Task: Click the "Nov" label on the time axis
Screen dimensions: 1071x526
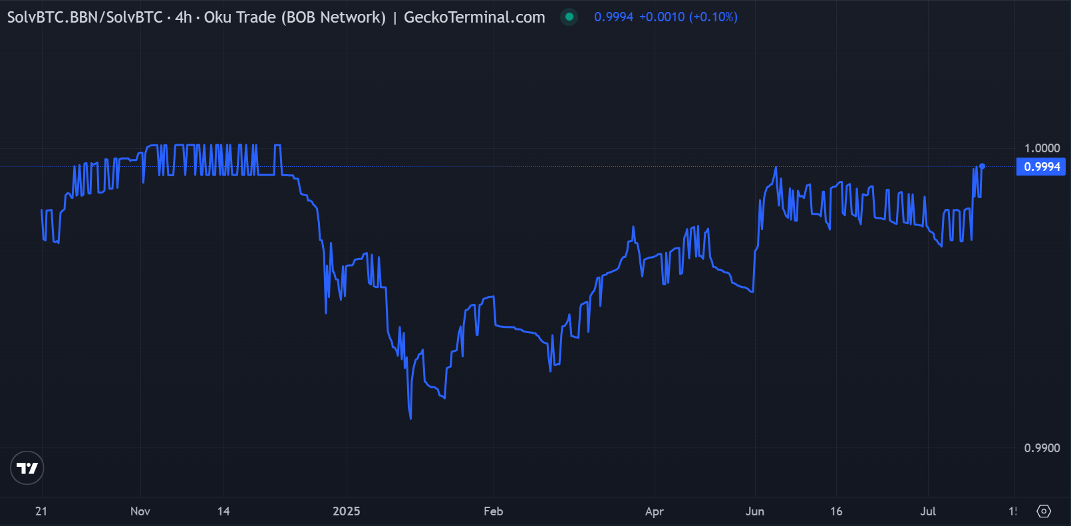Action: tap(140, 511)
